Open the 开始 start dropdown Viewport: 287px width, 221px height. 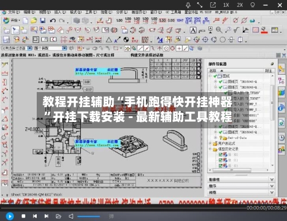point(12,20)
